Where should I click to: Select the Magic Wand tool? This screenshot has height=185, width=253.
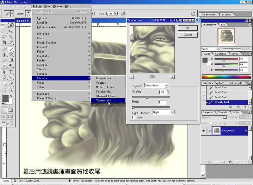tap(11, 37)
